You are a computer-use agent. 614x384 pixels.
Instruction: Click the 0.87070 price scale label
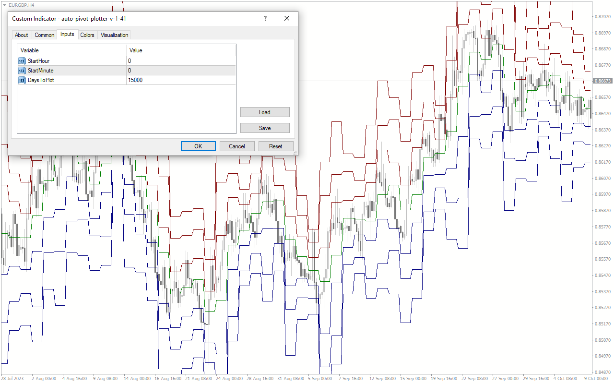click(602, 16)
